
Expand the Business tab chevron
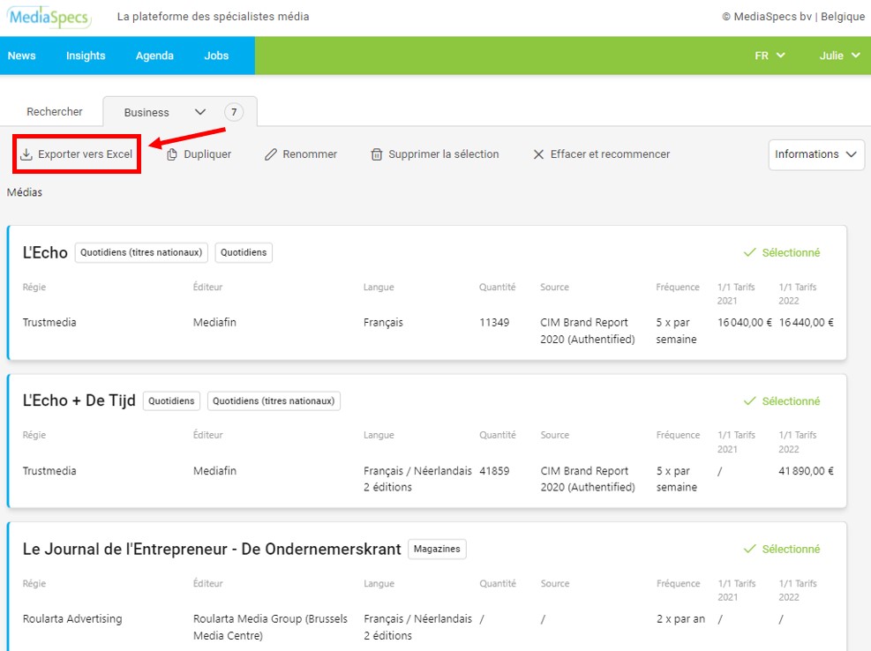199,112
